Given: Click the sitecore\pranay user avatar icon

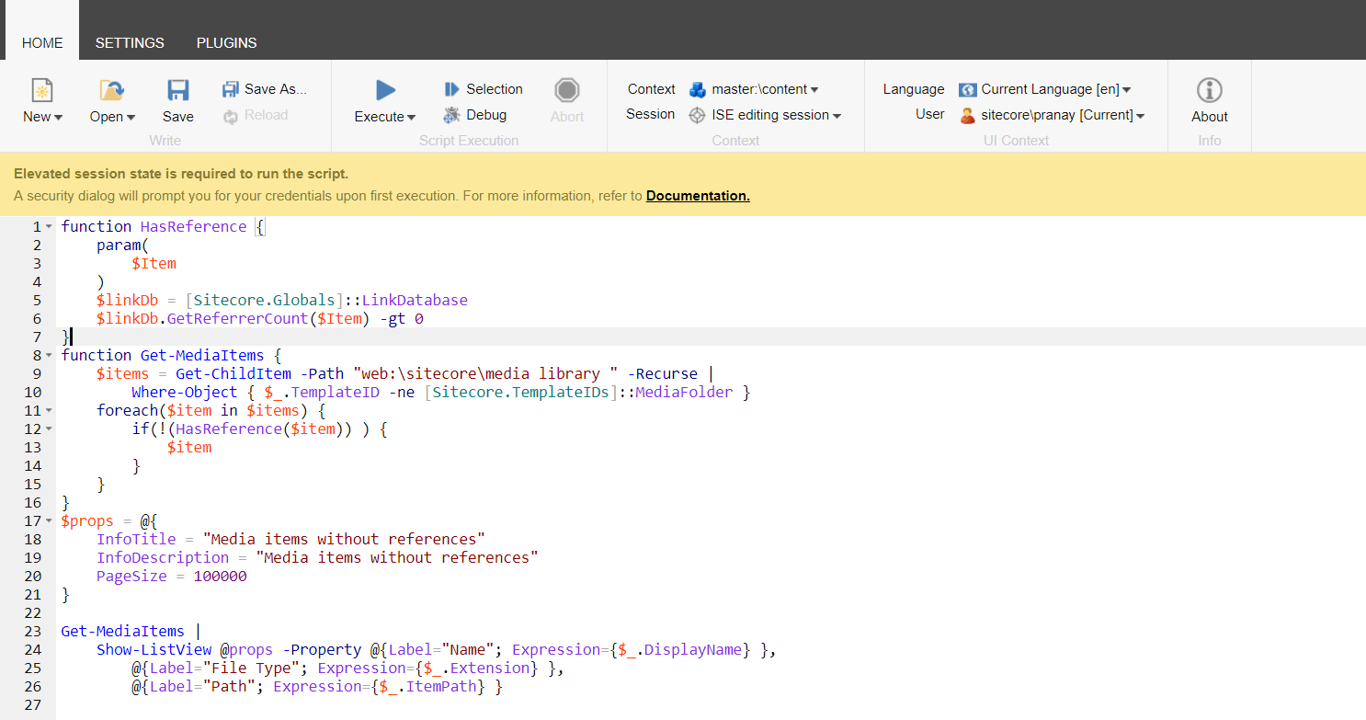Looking at the screenshot, I should pos(967,115).
